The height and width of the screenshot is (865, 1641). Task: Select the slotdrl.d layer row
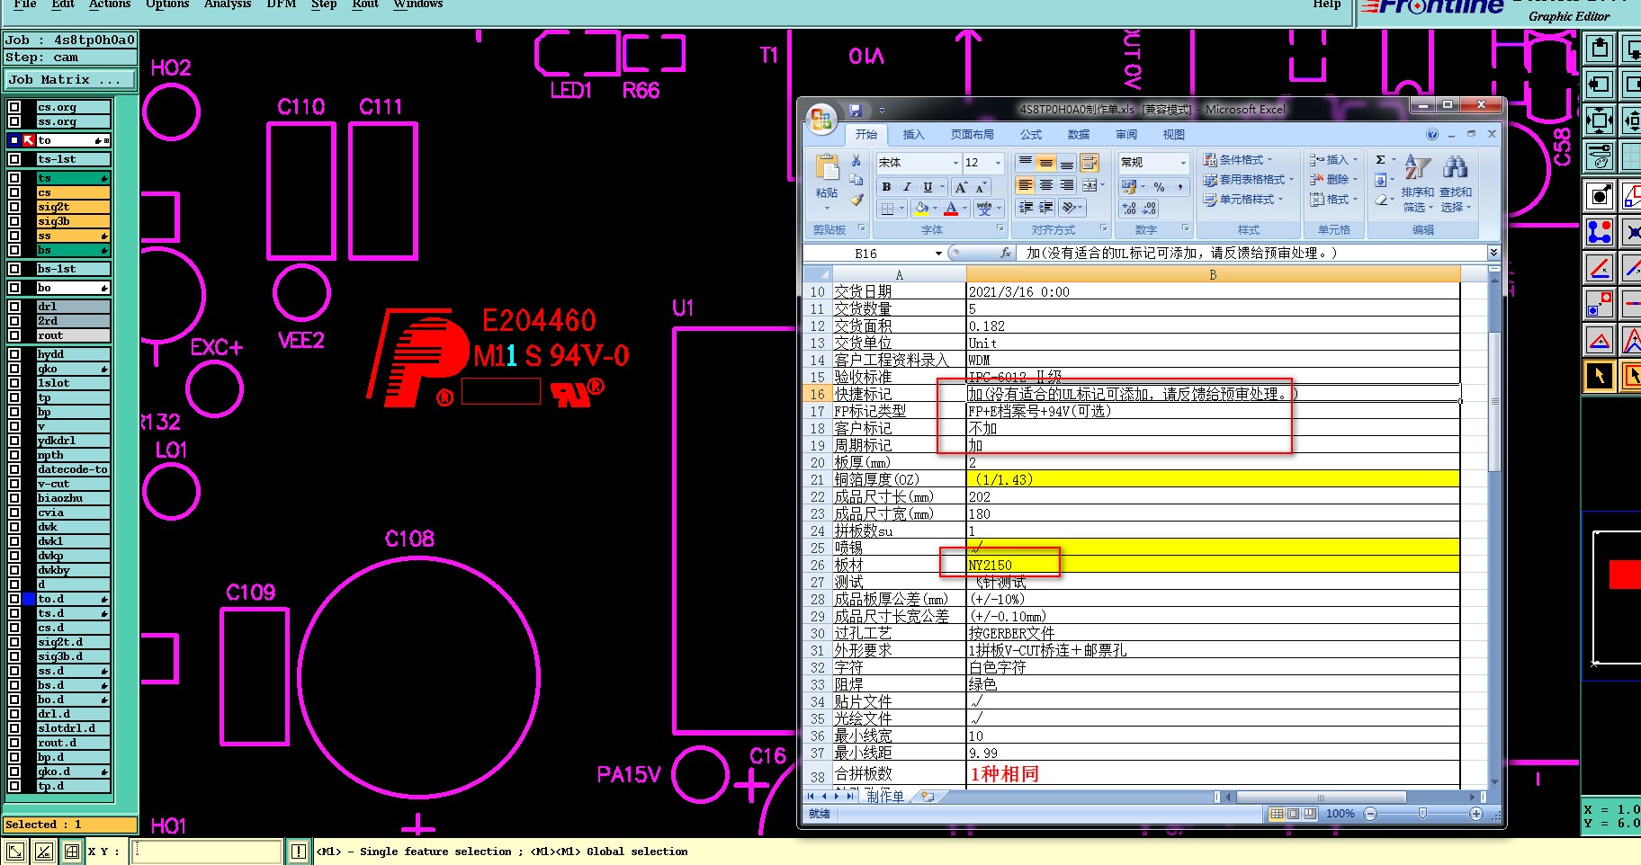pyautogui.click(x=73, y=728)
